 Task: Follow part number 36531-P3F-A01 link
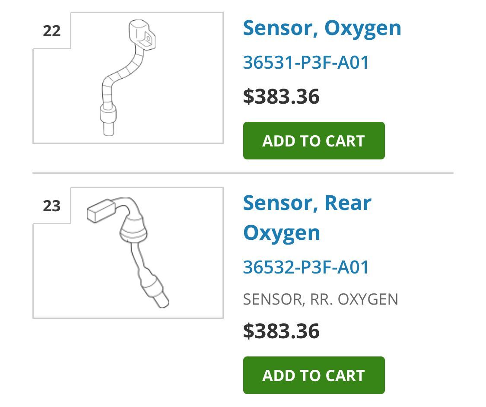306,63
